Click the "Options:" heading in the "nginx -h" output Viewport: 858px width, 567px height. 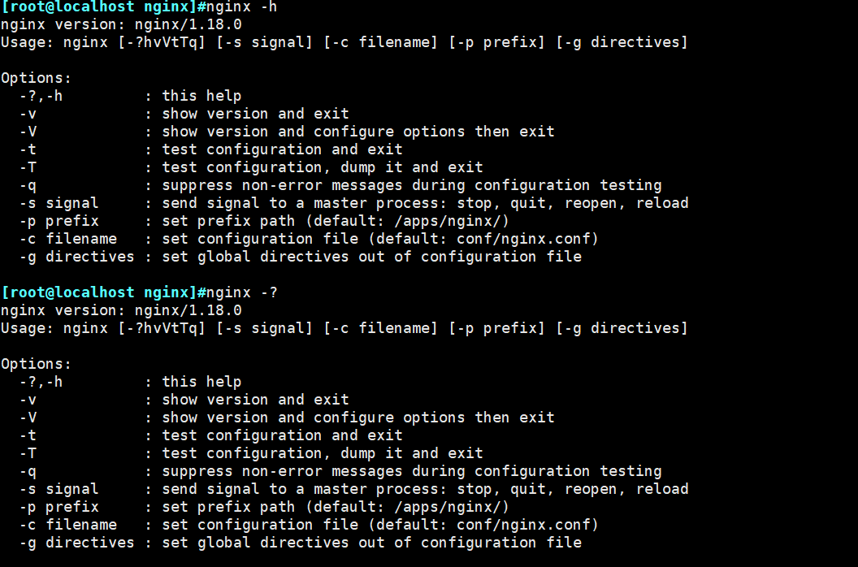point(36,78)
